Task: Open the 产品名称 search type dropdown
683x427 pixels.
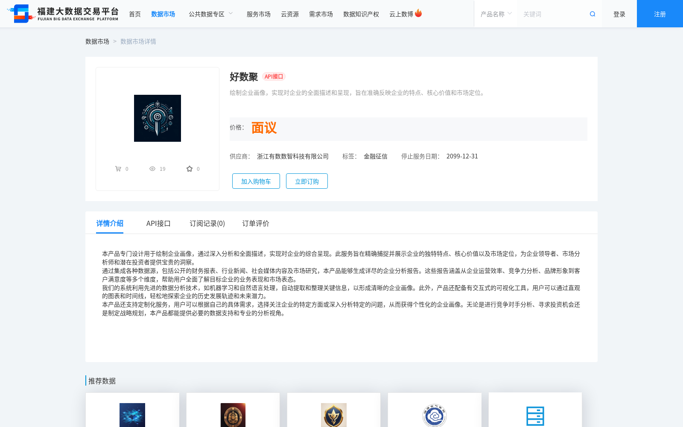Action: [x=496, y=14]
